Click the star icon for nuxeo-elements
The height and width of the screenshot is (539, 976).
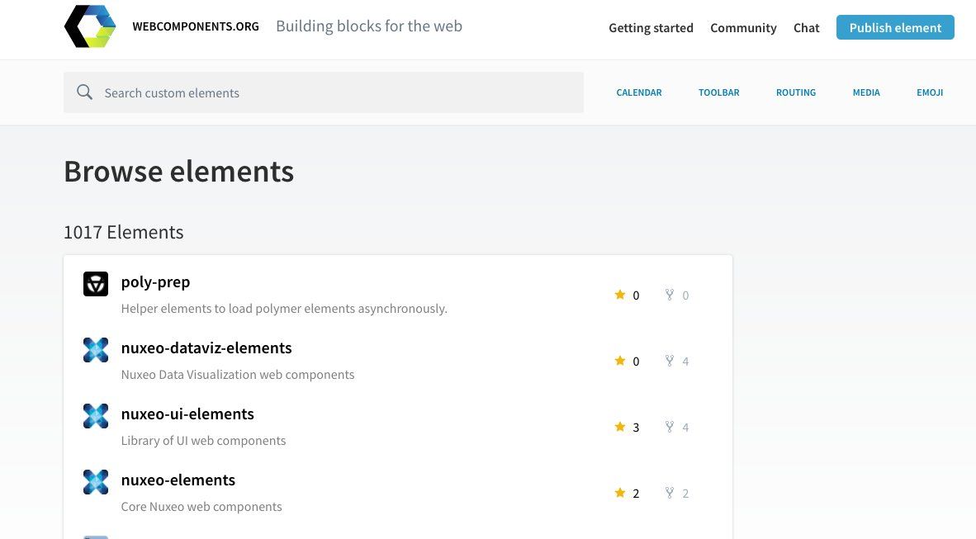(x=620, y=493)
